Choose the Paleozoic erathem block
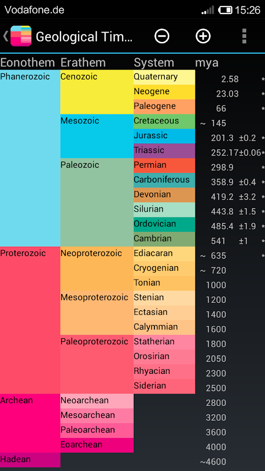265x471 pixels. pyautogui.click(x=97, y=203)
